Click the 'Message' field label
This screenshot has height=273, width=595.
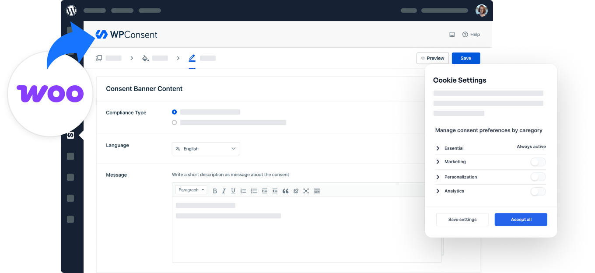coord(116,175)
